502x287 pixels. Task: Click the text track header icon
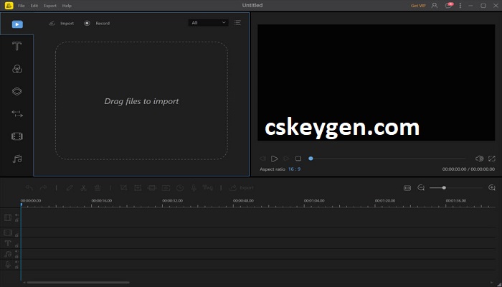(x=8, y=243)
